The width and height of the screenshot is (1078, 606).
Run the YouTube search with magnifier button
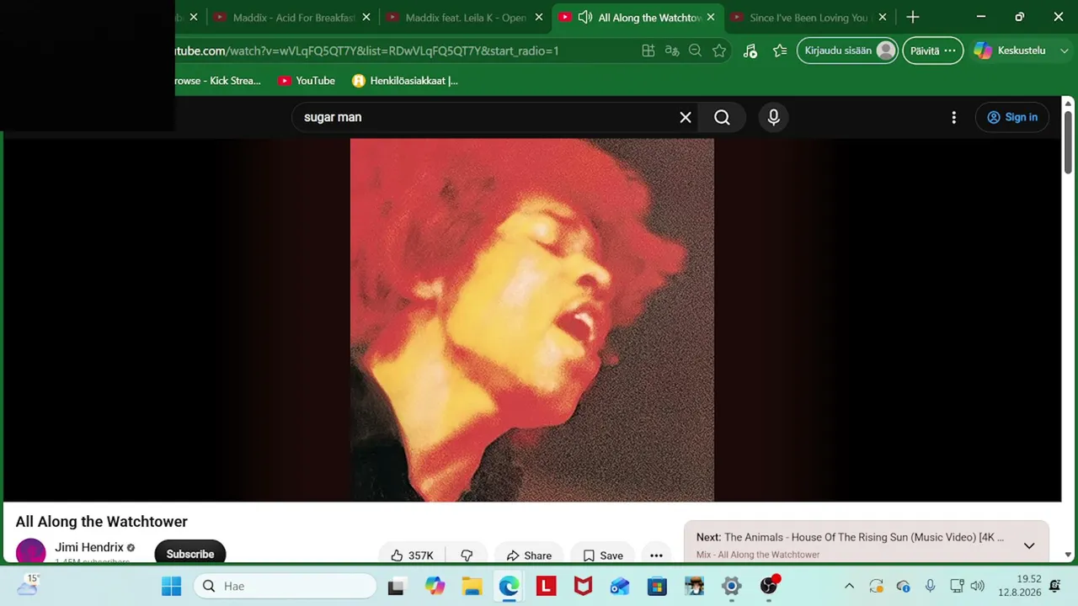pyautogui.click(x=722, y=117)
